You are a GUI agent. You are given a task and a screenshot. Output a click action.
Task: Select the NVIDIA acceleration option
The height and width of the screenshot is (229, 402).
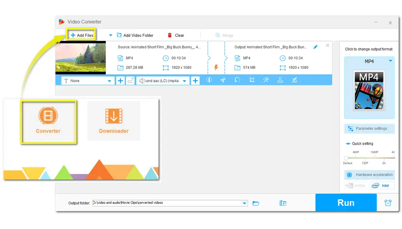356,186
